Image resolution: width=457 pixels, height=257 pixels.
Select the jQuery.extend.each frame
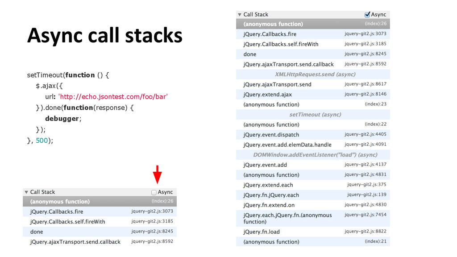313,185
